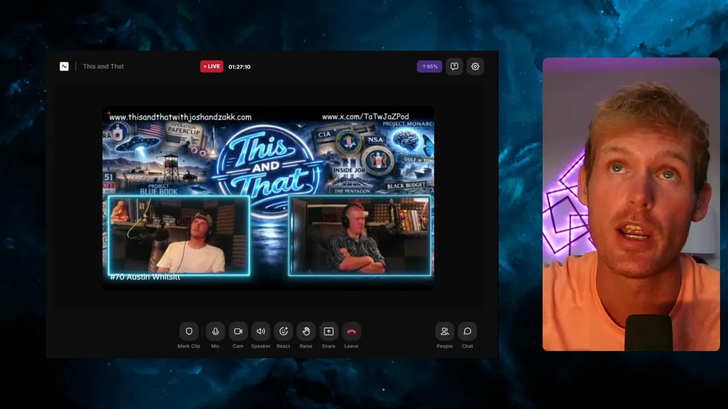
Task: Raise hand using the Raise button
Action: 306,331
